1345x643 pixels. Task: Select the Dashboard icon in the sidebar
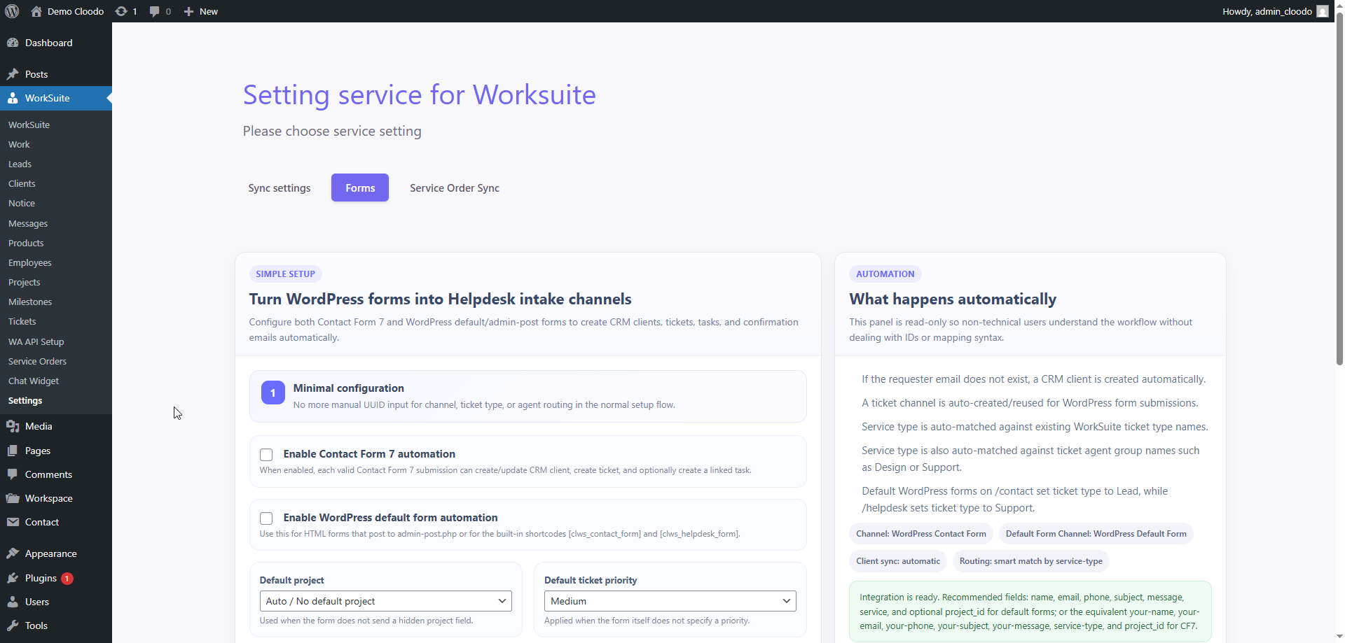(x=14, y=43)
